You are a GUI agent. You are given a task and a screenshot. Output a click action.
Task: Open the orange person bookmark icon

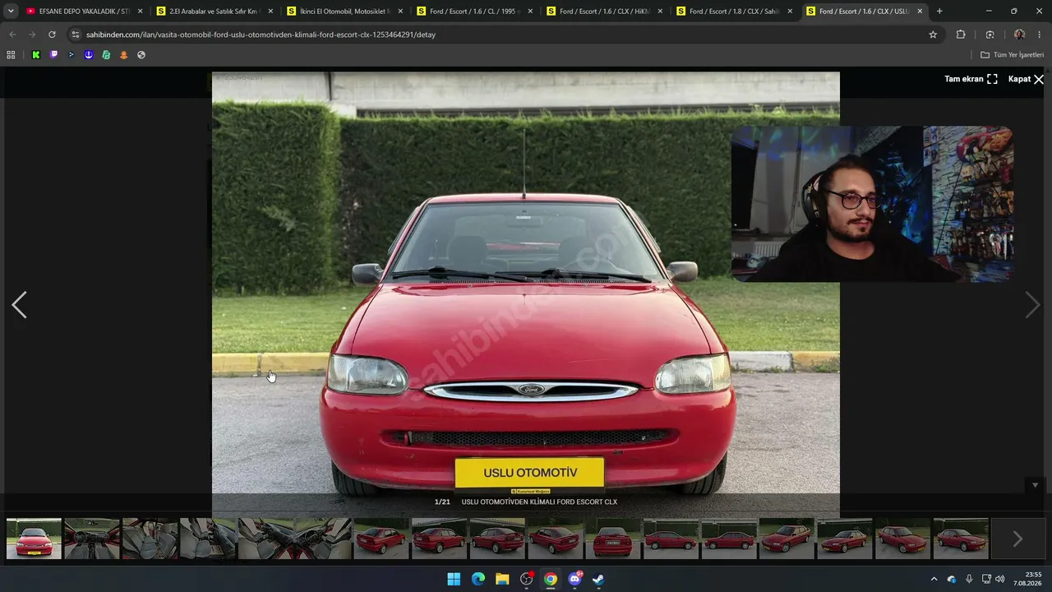124,55
